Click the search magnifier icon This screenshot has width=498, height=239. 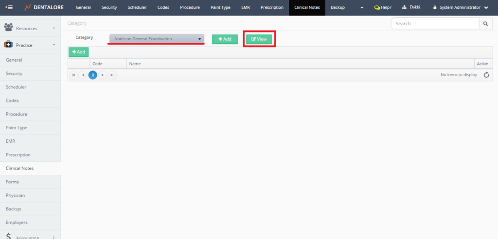pyautogui.click(x=485, y=23)
